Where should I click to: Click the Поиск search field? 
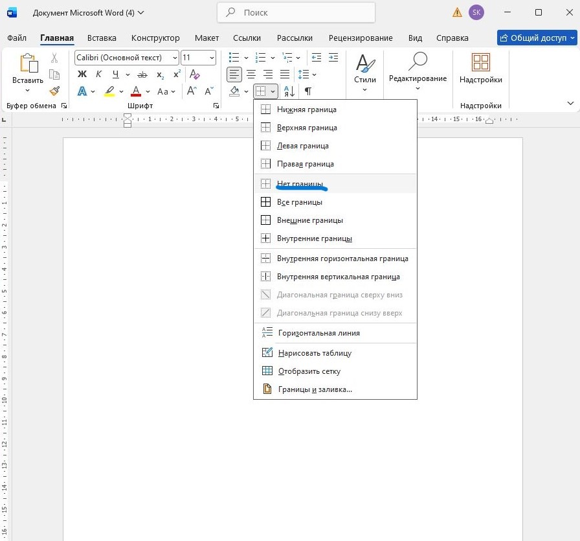(296, 12)
